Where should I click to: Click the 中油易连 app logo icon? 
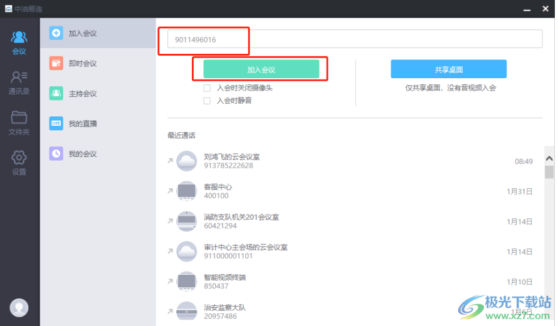pyautogui.click(x=9, y=9)
